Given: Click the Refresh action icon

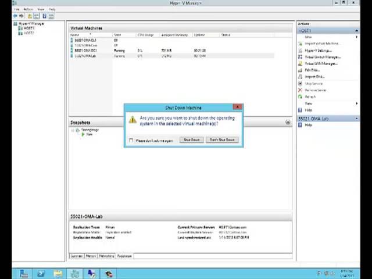Looking at the screenshot, I should tap(301, 97).
